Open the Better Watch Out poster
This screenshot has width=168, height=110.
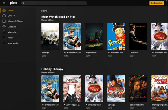[138, 88]
